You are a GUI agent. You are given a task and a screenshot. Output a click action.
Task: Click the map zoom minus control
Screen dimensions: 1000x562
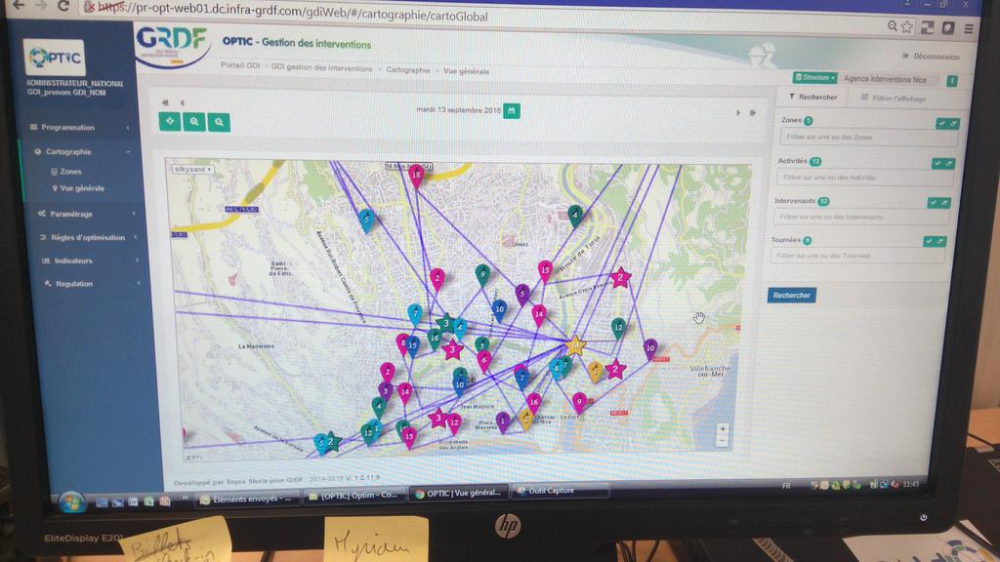(x=723, y=441)
